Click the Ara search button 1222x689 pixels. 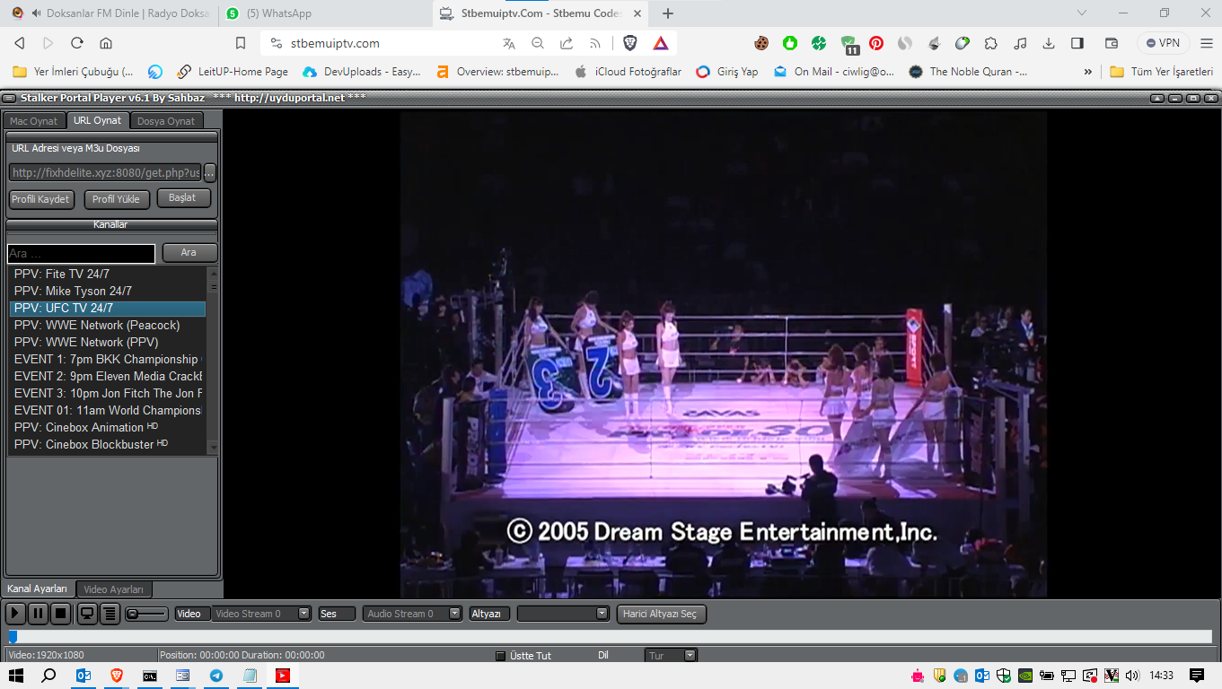[189, 253]
